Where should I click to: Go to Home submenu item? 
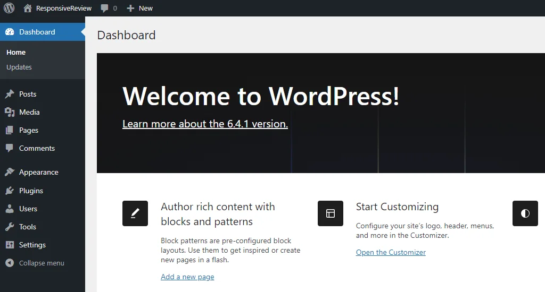click(16, 53)
